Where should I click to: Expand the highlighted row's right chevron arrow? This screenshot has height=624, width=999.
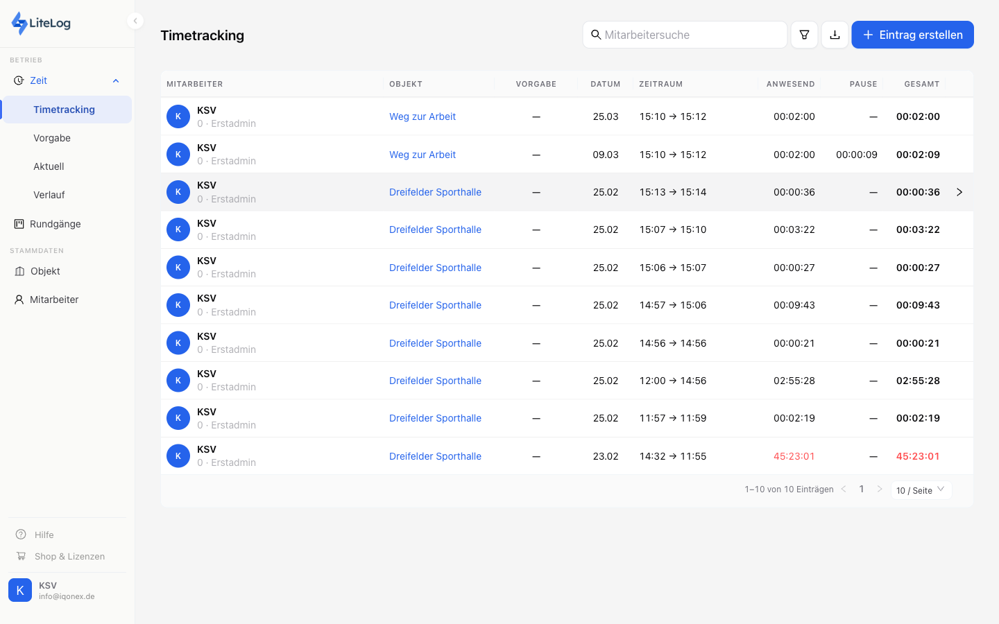pyautogui.click(x=959, y=192)
